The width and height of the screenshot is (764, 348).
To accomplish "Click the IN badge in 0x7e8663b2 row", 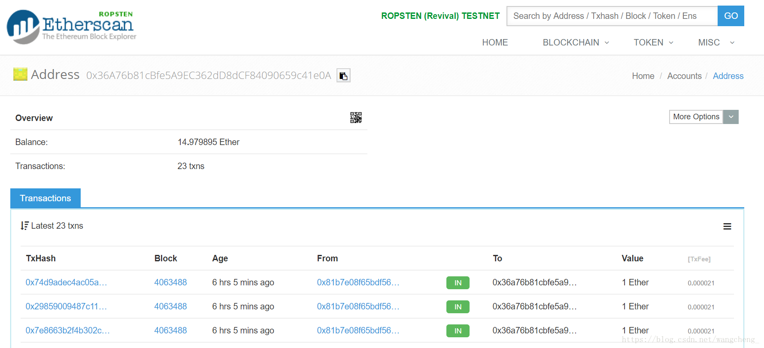I will (458, 331).
